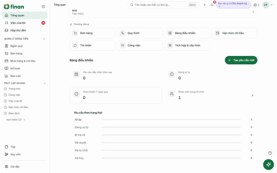
Task: Open Tệp files page
Action: [x=25, y=147]
